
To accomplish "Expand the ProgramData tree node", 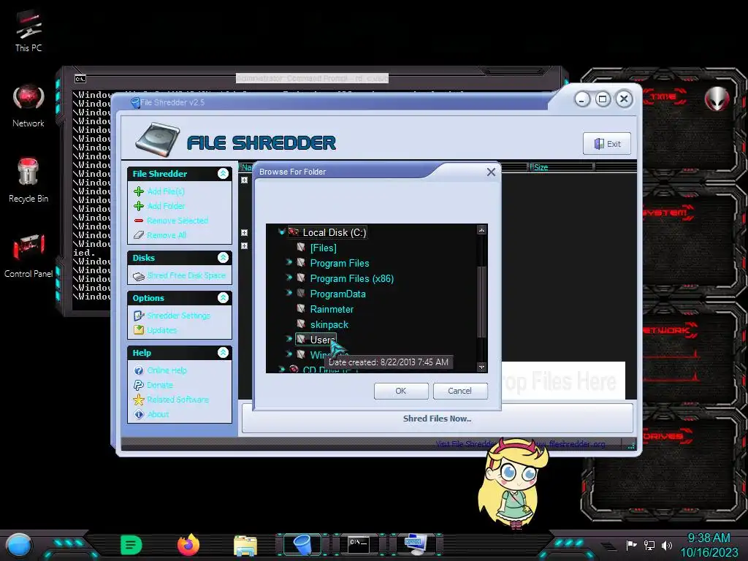I will (289, 293).
